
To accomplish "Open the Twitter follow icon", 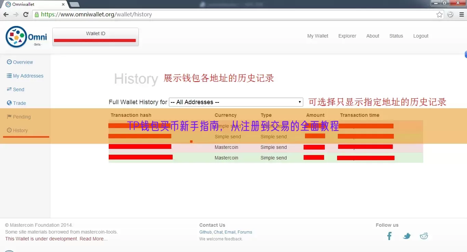I will [406, 236].
